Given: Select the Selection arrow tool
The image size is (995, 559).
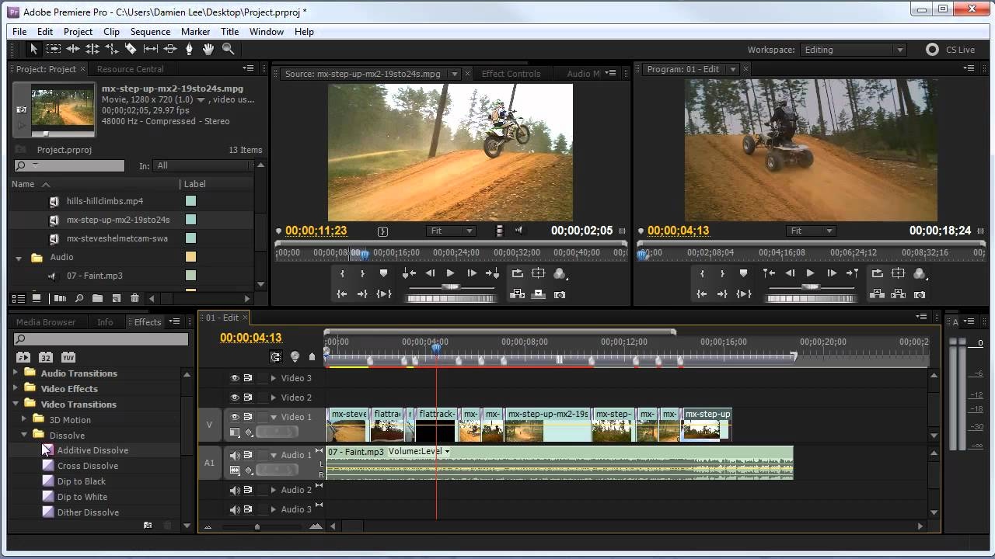Looking at the screenshot, I should click(x=33, y=49).
